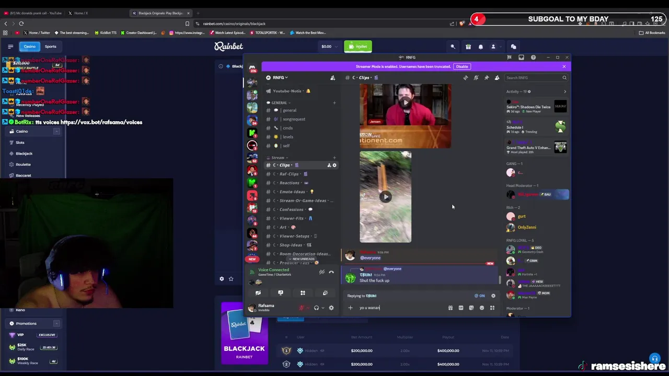Viewport: 669px width, 376px height.
Task: Open microphone input options arrow
Action: (x=307, y=308)
